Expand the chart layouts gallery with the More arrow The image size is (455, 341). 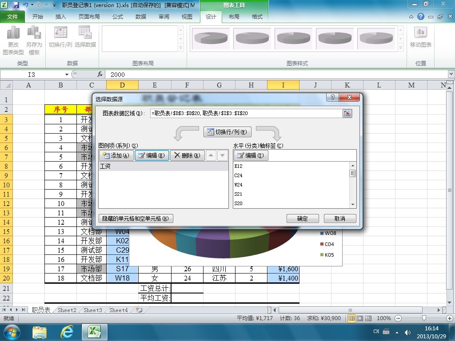[x=181, y=48]
